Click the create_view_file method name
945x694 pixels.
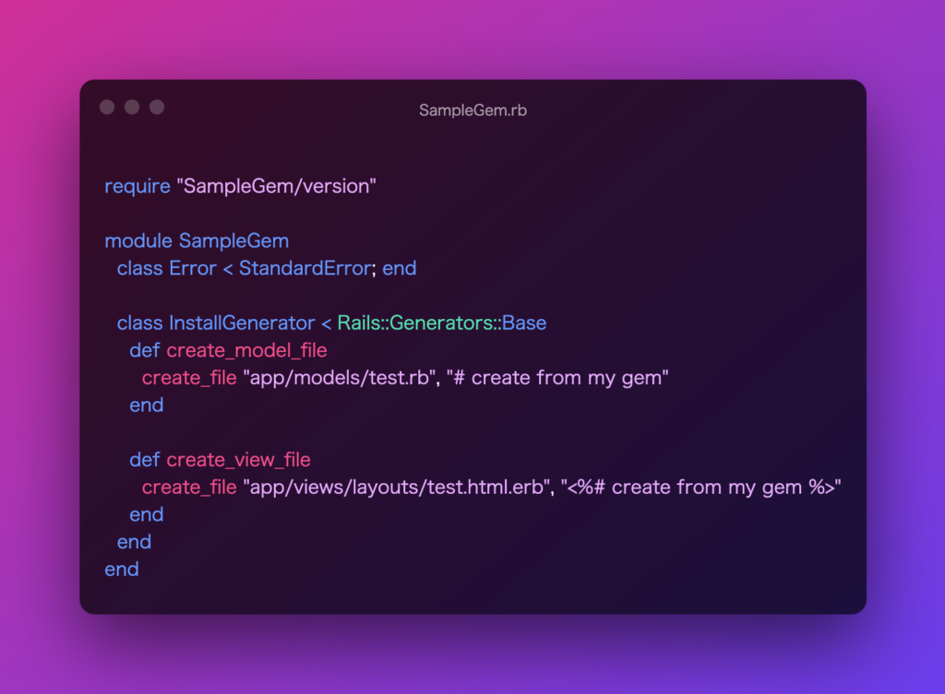point(238,461)
